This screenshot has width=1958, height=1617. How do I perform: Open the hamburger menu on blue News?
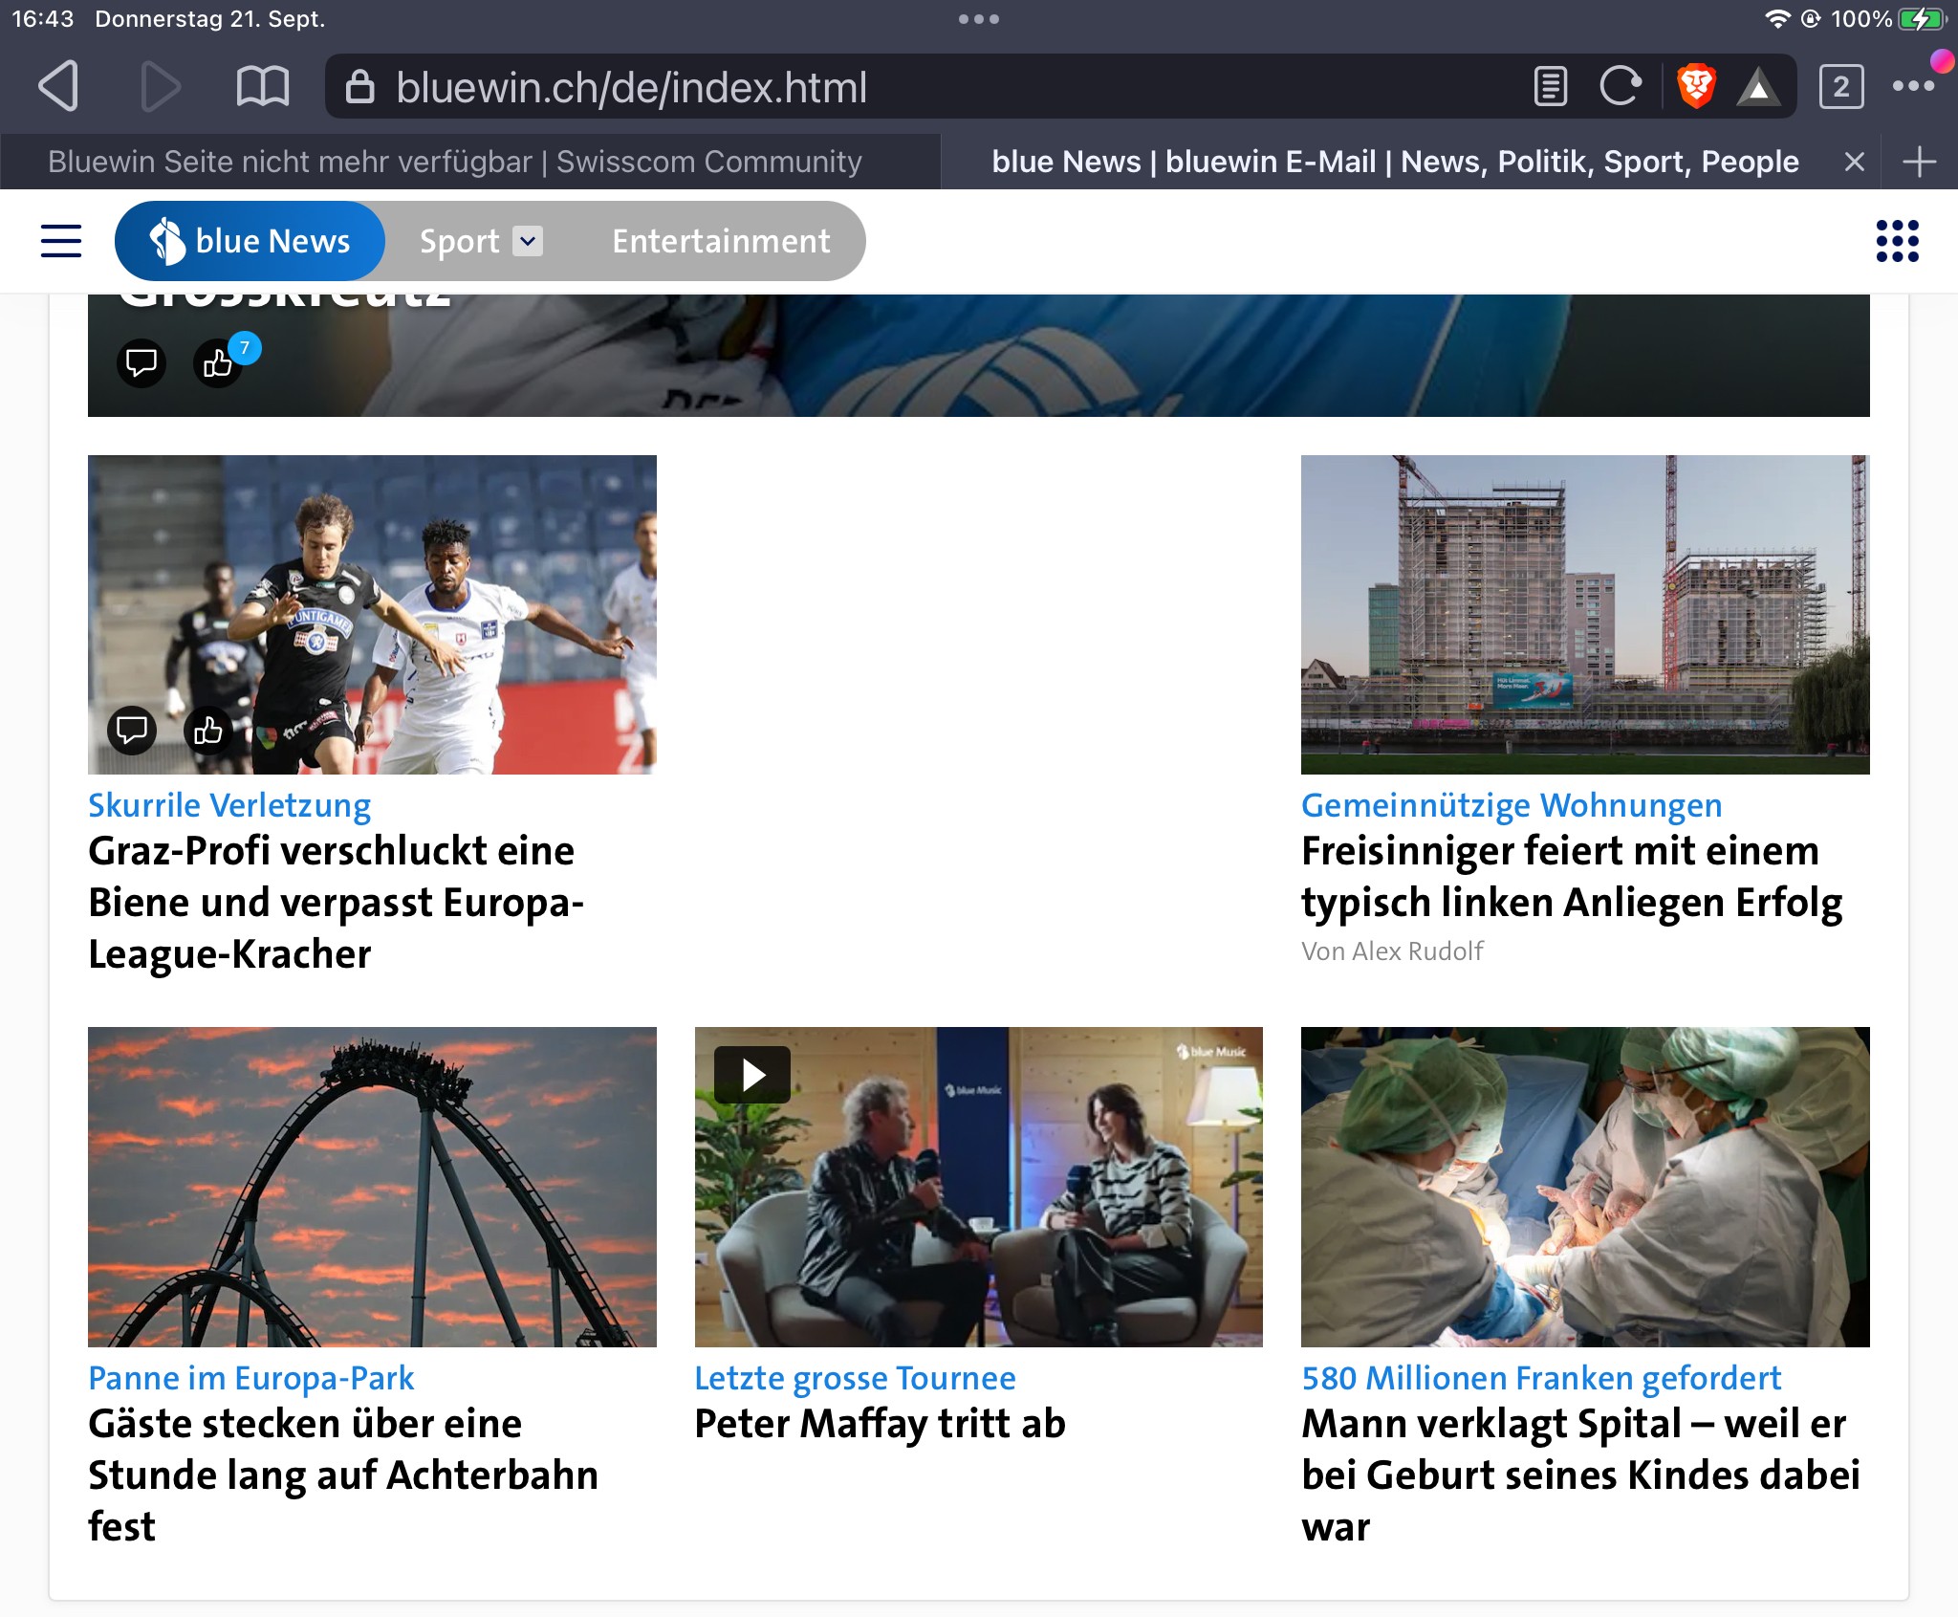coord(61,241)
